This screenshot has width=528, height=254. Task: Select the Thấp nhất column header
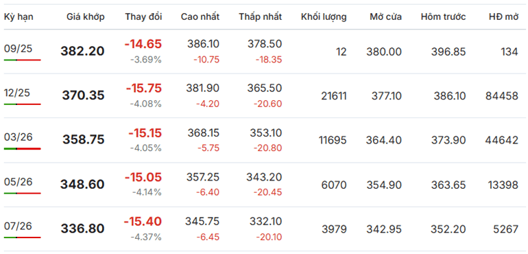pyautogui.click(x=261, y=17)
